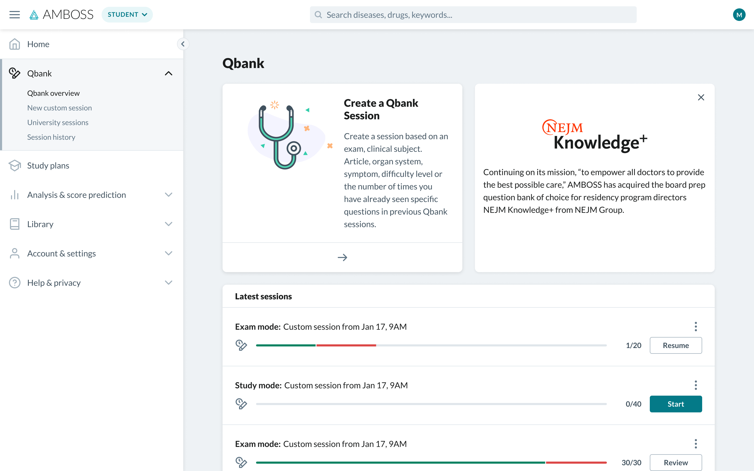This screenshot has width=754, height=471.
Task: Click the Library book icon
Action: (x=14, y=224)
